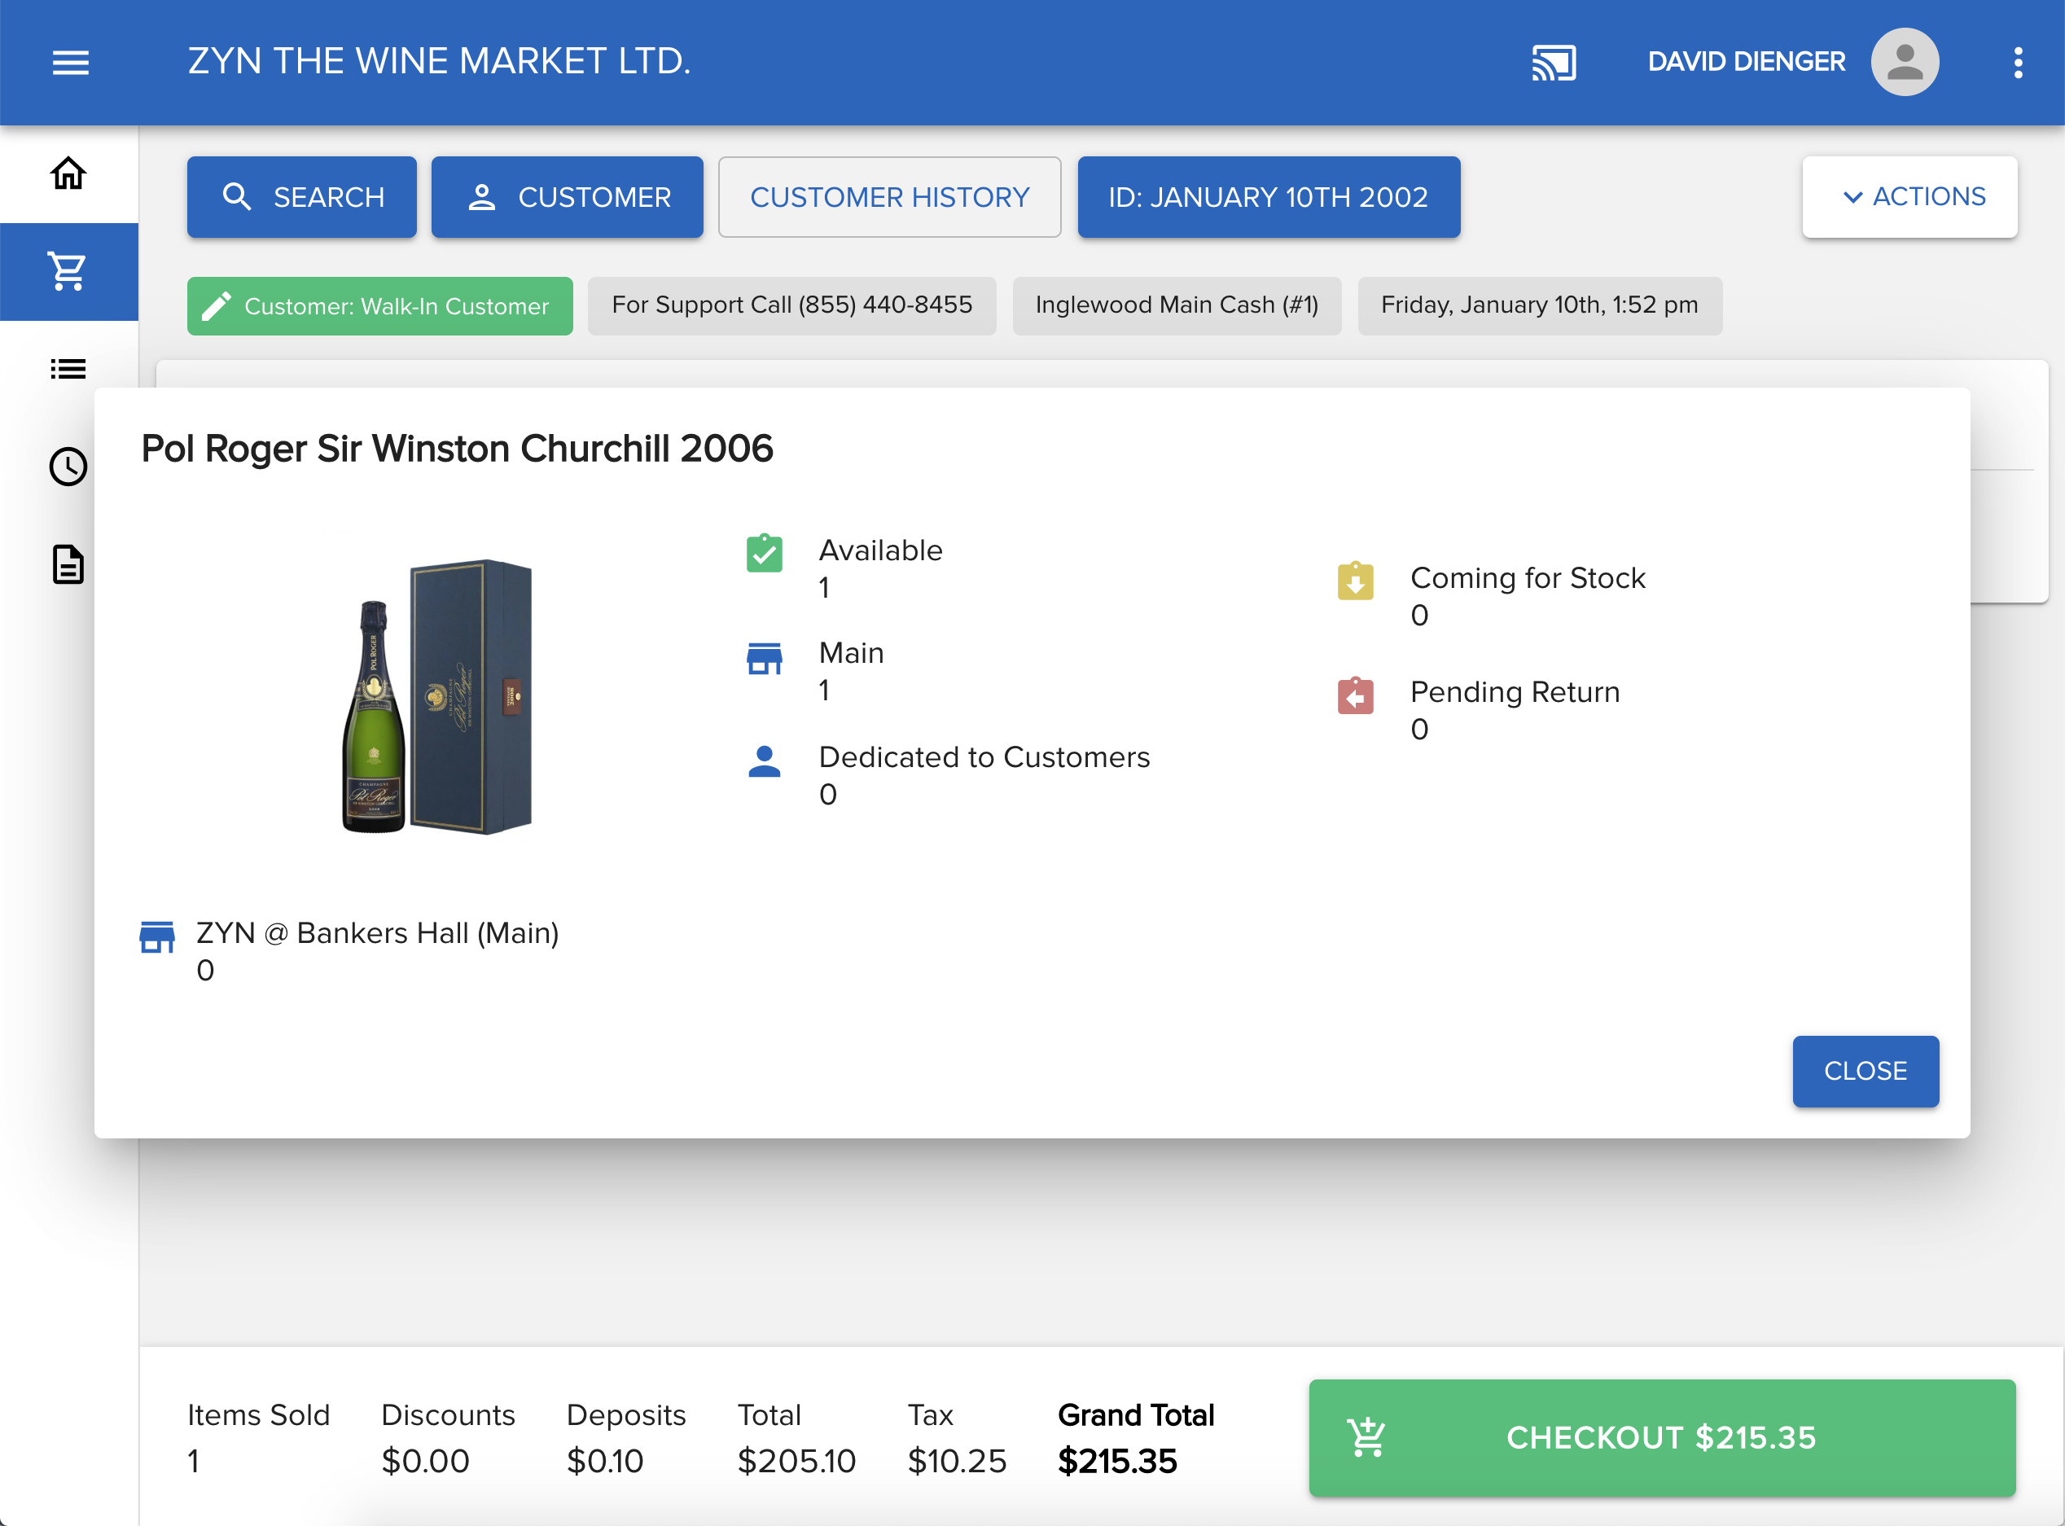Open the list view sidebar icon
The height and width of the screenshot is (1526, 2065).
click(68, 370)
